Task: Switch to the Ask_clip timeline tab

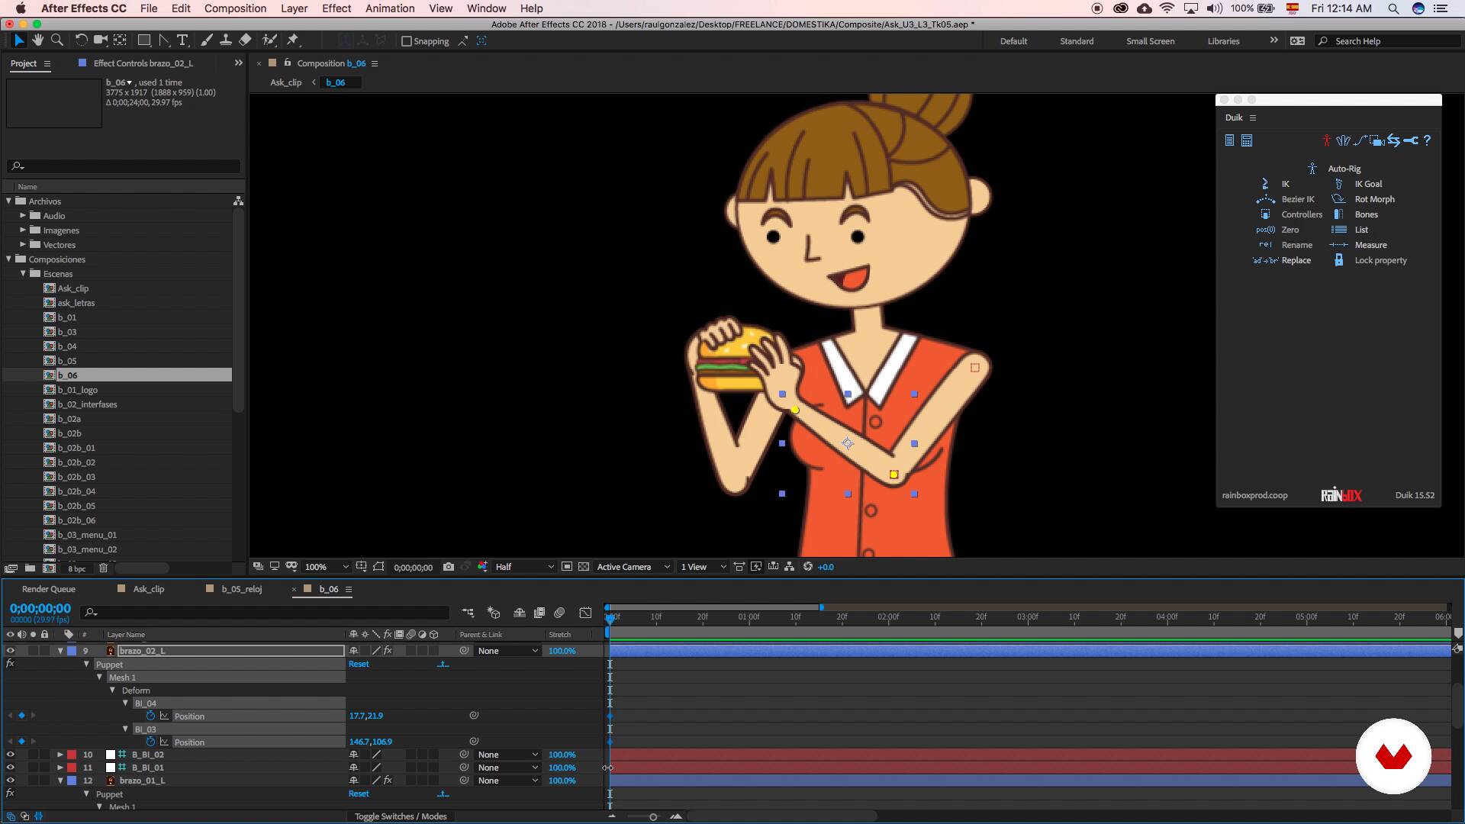Action: tap(148, 589)
